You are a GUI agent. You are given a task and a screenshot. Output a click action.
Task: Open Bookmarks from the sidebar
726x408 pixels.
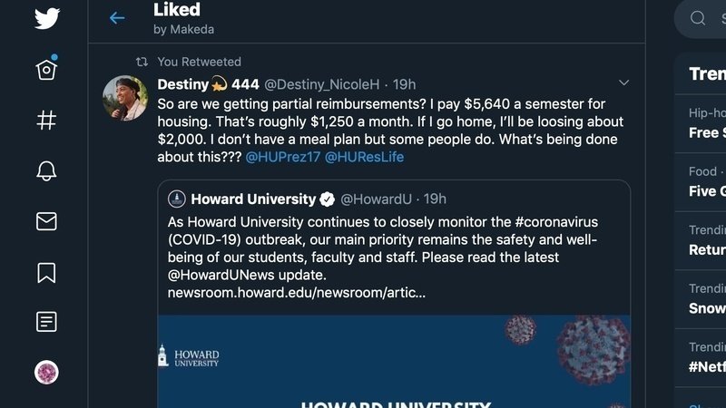point(47,272)
